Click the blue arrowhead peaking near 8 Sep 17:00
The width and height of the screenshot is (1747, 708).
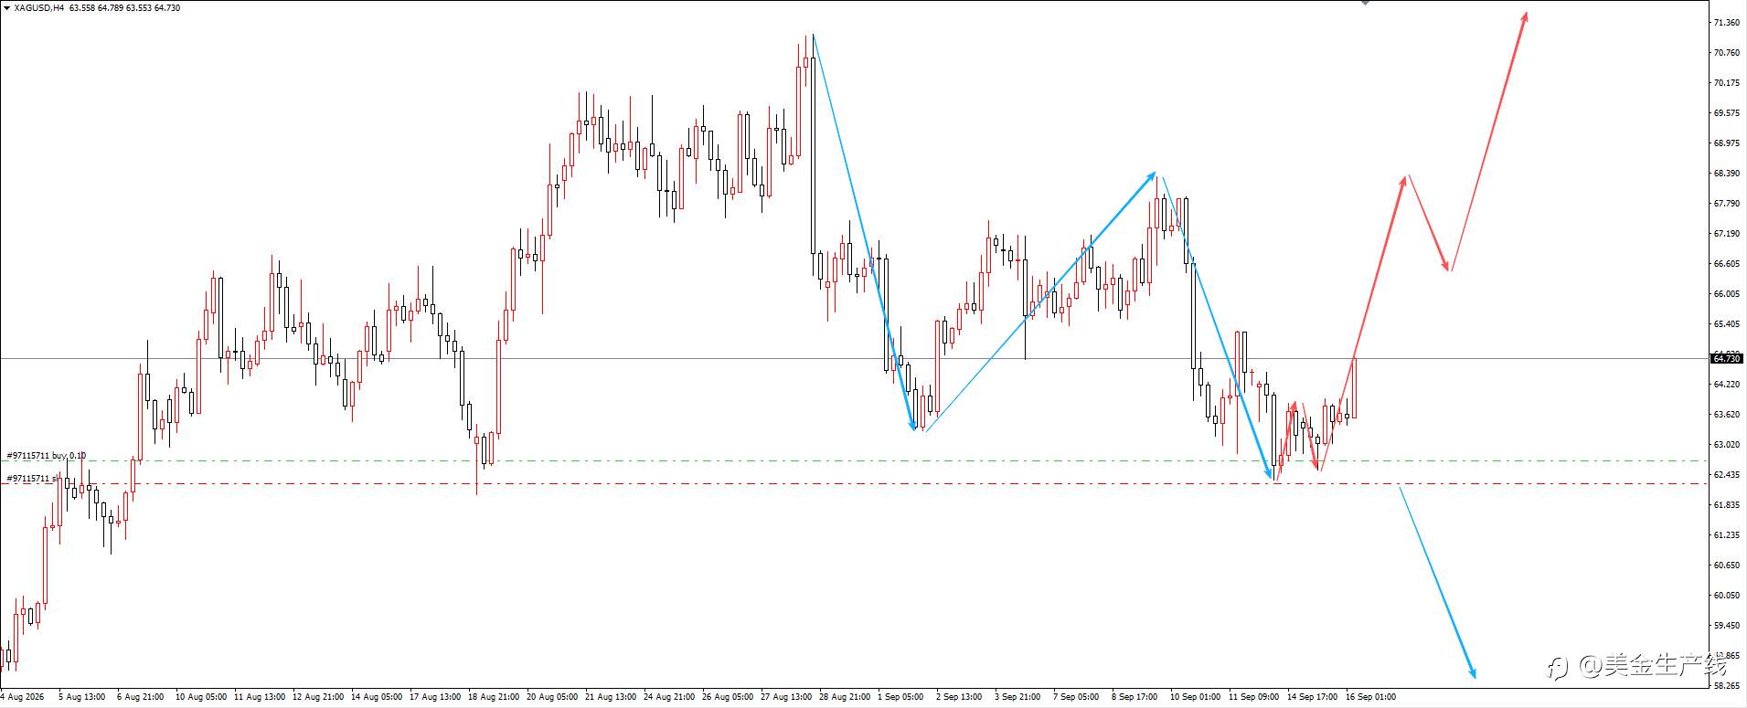pyautogui.click(x=1151, y=176)
